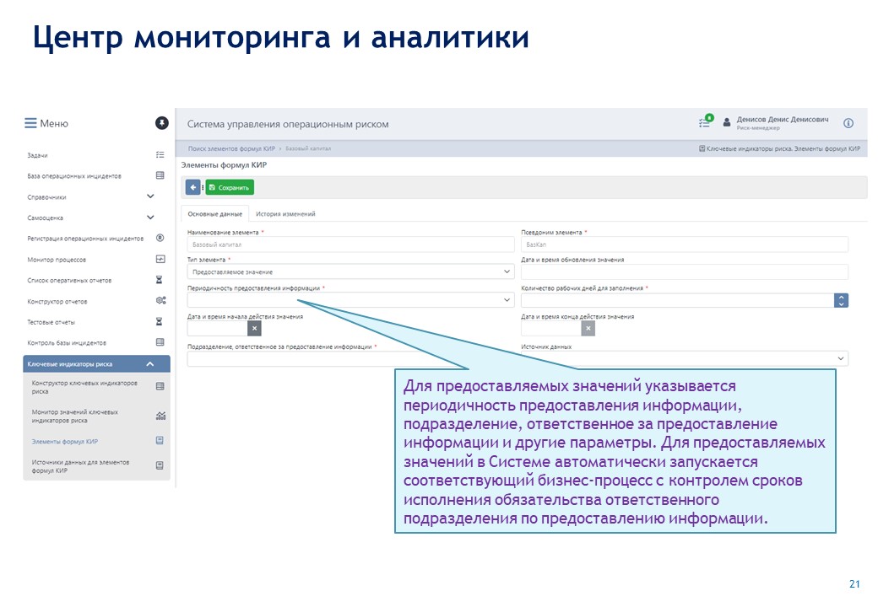Click Поиск элементов формул КИР breadcrumb

231,148
